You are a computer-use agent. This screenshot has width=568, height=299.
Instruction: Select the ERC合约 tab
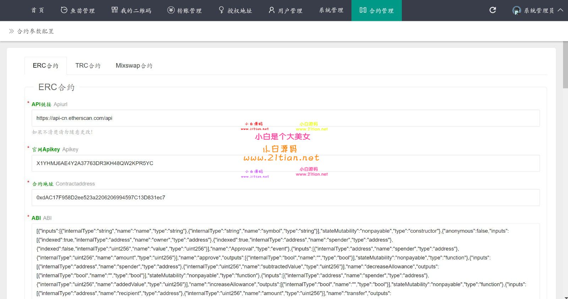[45, 66]
